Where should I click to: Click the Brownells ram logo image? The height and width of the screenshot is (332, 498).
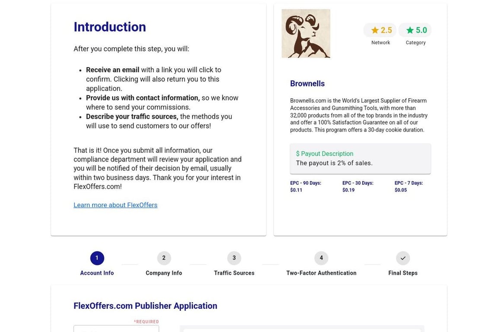(x=306, y=33)
